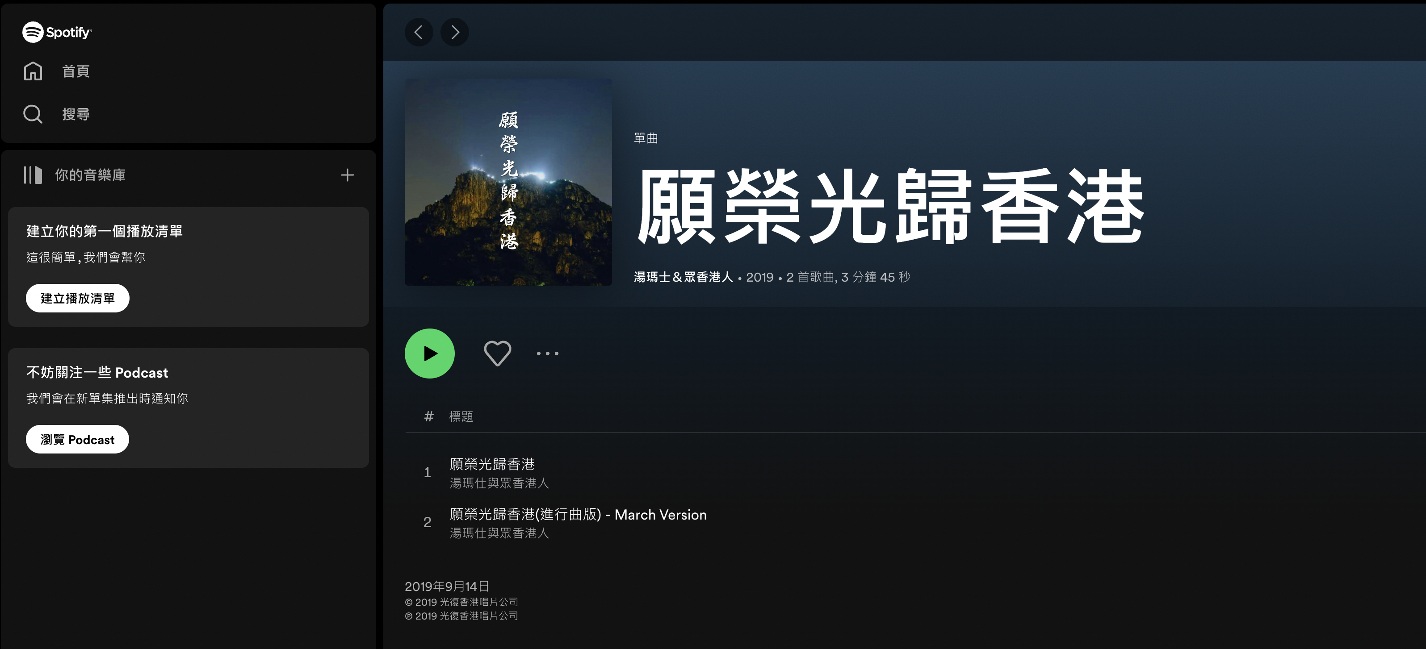The height and width of the screenshot is (649, 1426).
Task: Click the 建立播放清單 button
Action: pyautogui.click(x=77, y=298)
